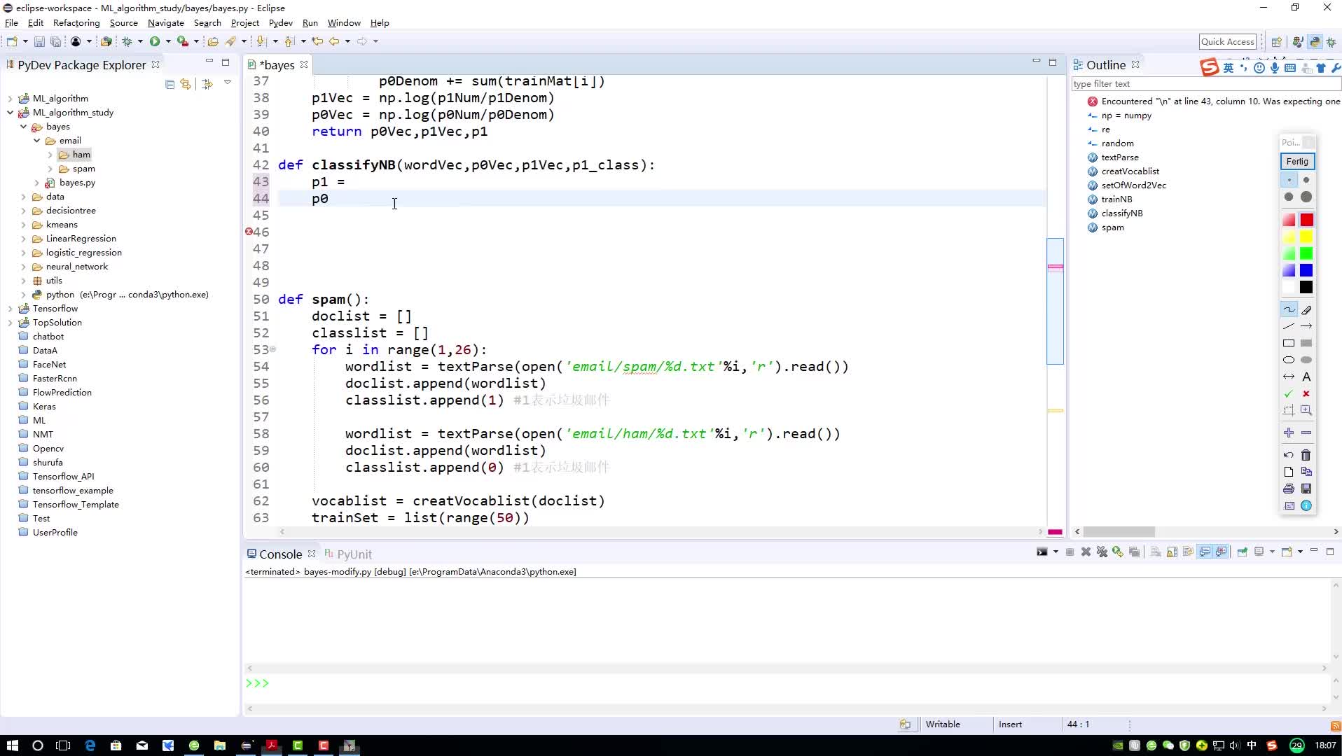This screenshot has height=756, width=1342.
Task: Toggle the fold marker on line 53
Action: (273, 349)
